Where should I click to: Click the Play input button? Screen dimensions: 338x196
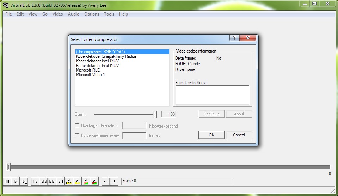[x=16, y=182]
